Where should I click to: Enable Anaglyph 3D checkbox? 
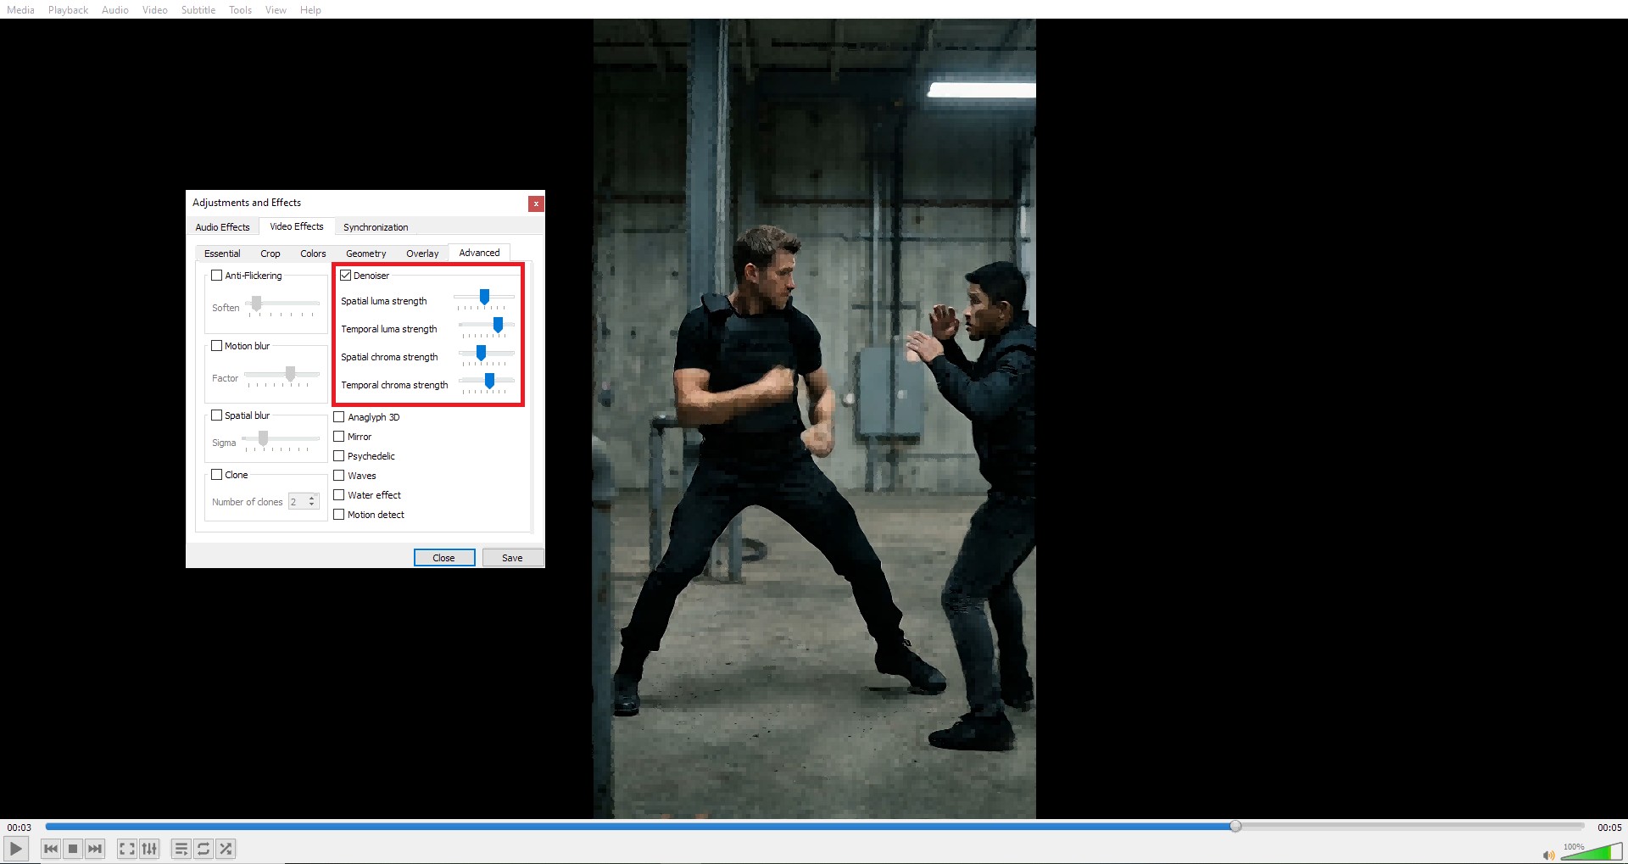(x=339, y=417)
